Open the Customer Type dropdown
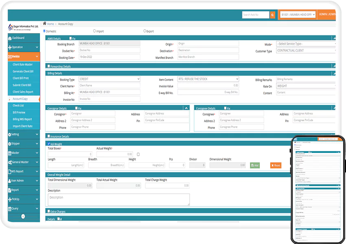This screenshot has width=346, height=244. (306, 50)
